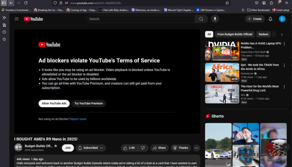
Task: Open the more actions ellipsis menu
Action: tap(196, 148)
